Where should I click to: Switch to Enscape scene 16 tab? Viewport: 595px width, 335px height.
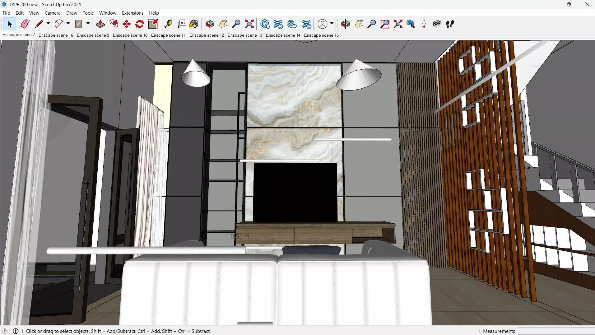click(56, 35)
